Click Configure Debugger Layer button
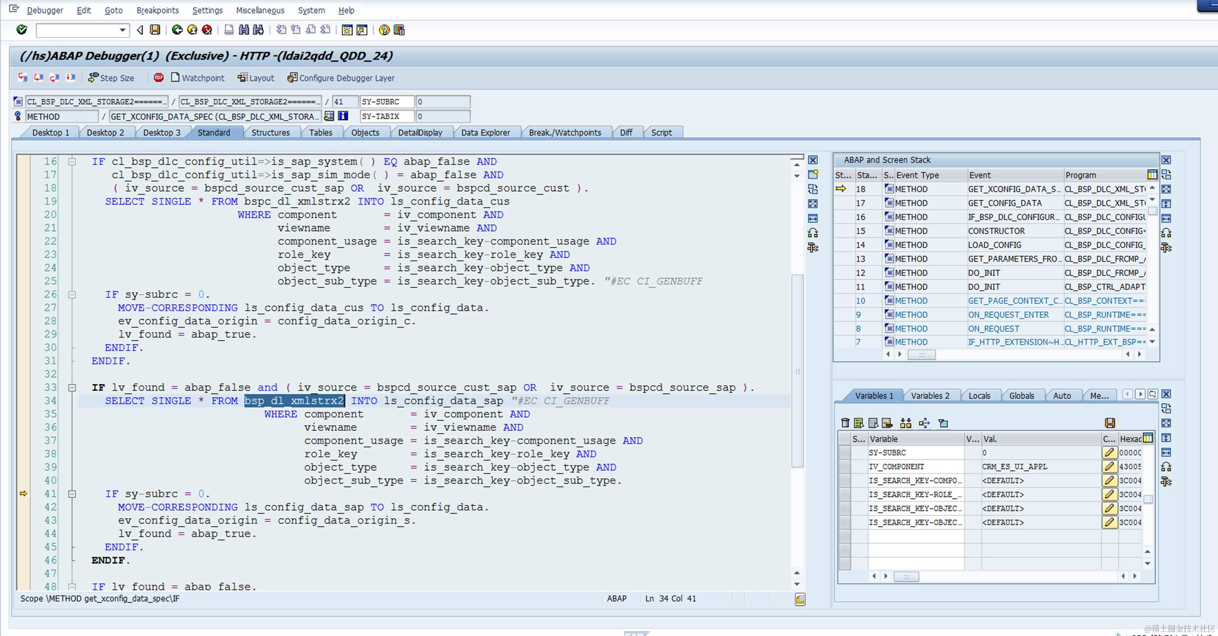Image resolution: width=1218 pixels, height=636 pixels. [341, 78]
